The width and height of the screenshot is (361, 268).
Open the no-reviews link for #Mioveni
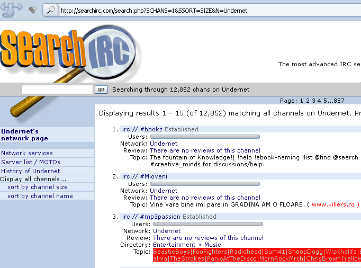click(x=205, y=198)
